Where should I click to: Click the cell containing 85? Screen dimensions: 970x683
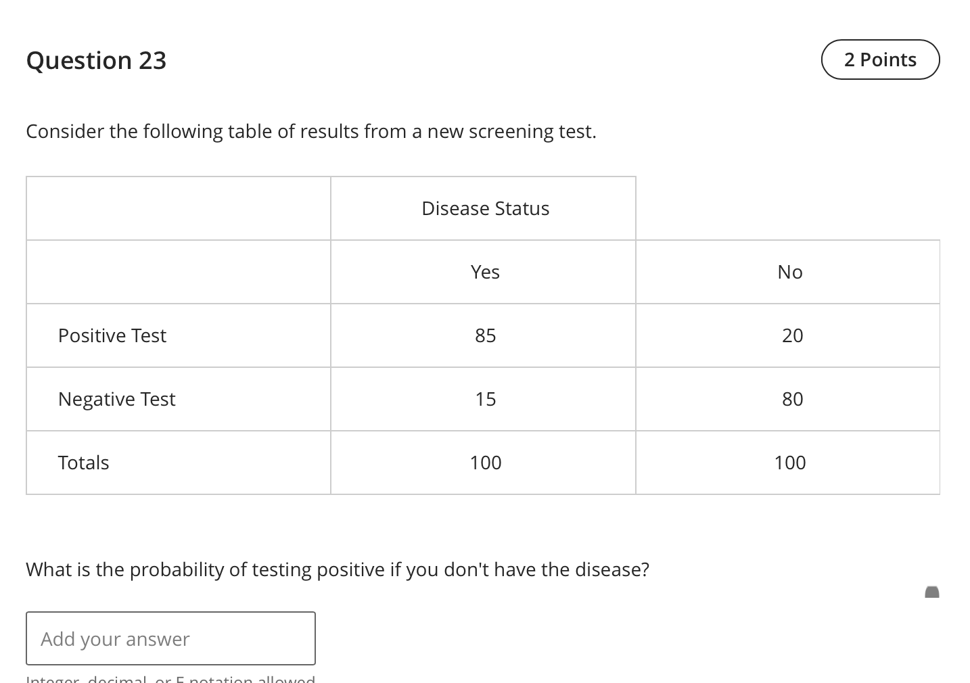[x=484, y=335]
